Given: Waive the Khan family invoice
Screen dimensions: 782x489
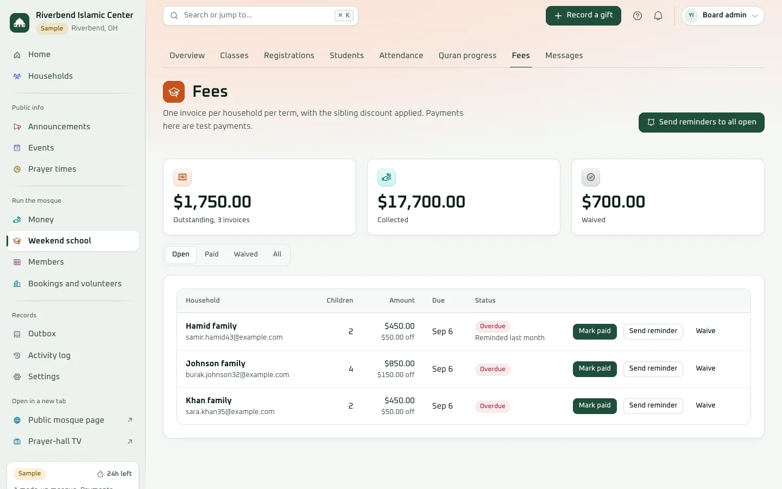Looking at the screenshot, I should click(x=705, y=406).
